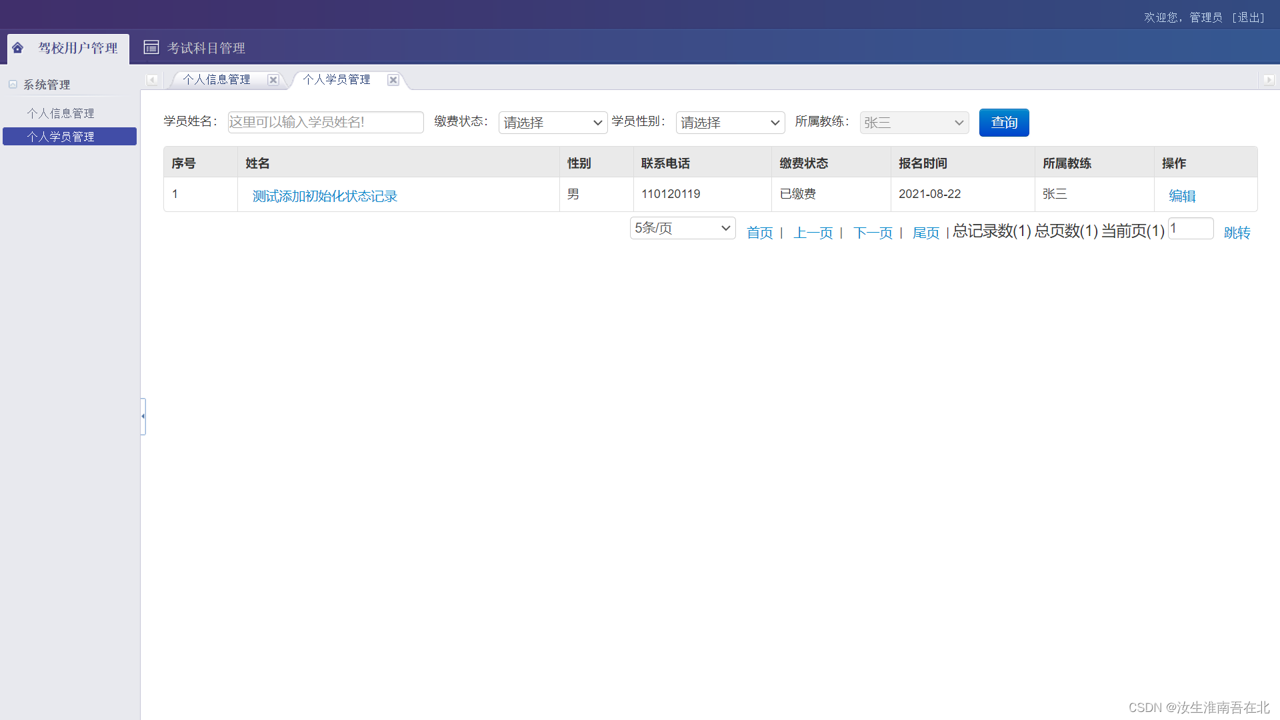Click the tab scroll right arrow
Screen dimensions: 1280x720
pos(1269,80)
